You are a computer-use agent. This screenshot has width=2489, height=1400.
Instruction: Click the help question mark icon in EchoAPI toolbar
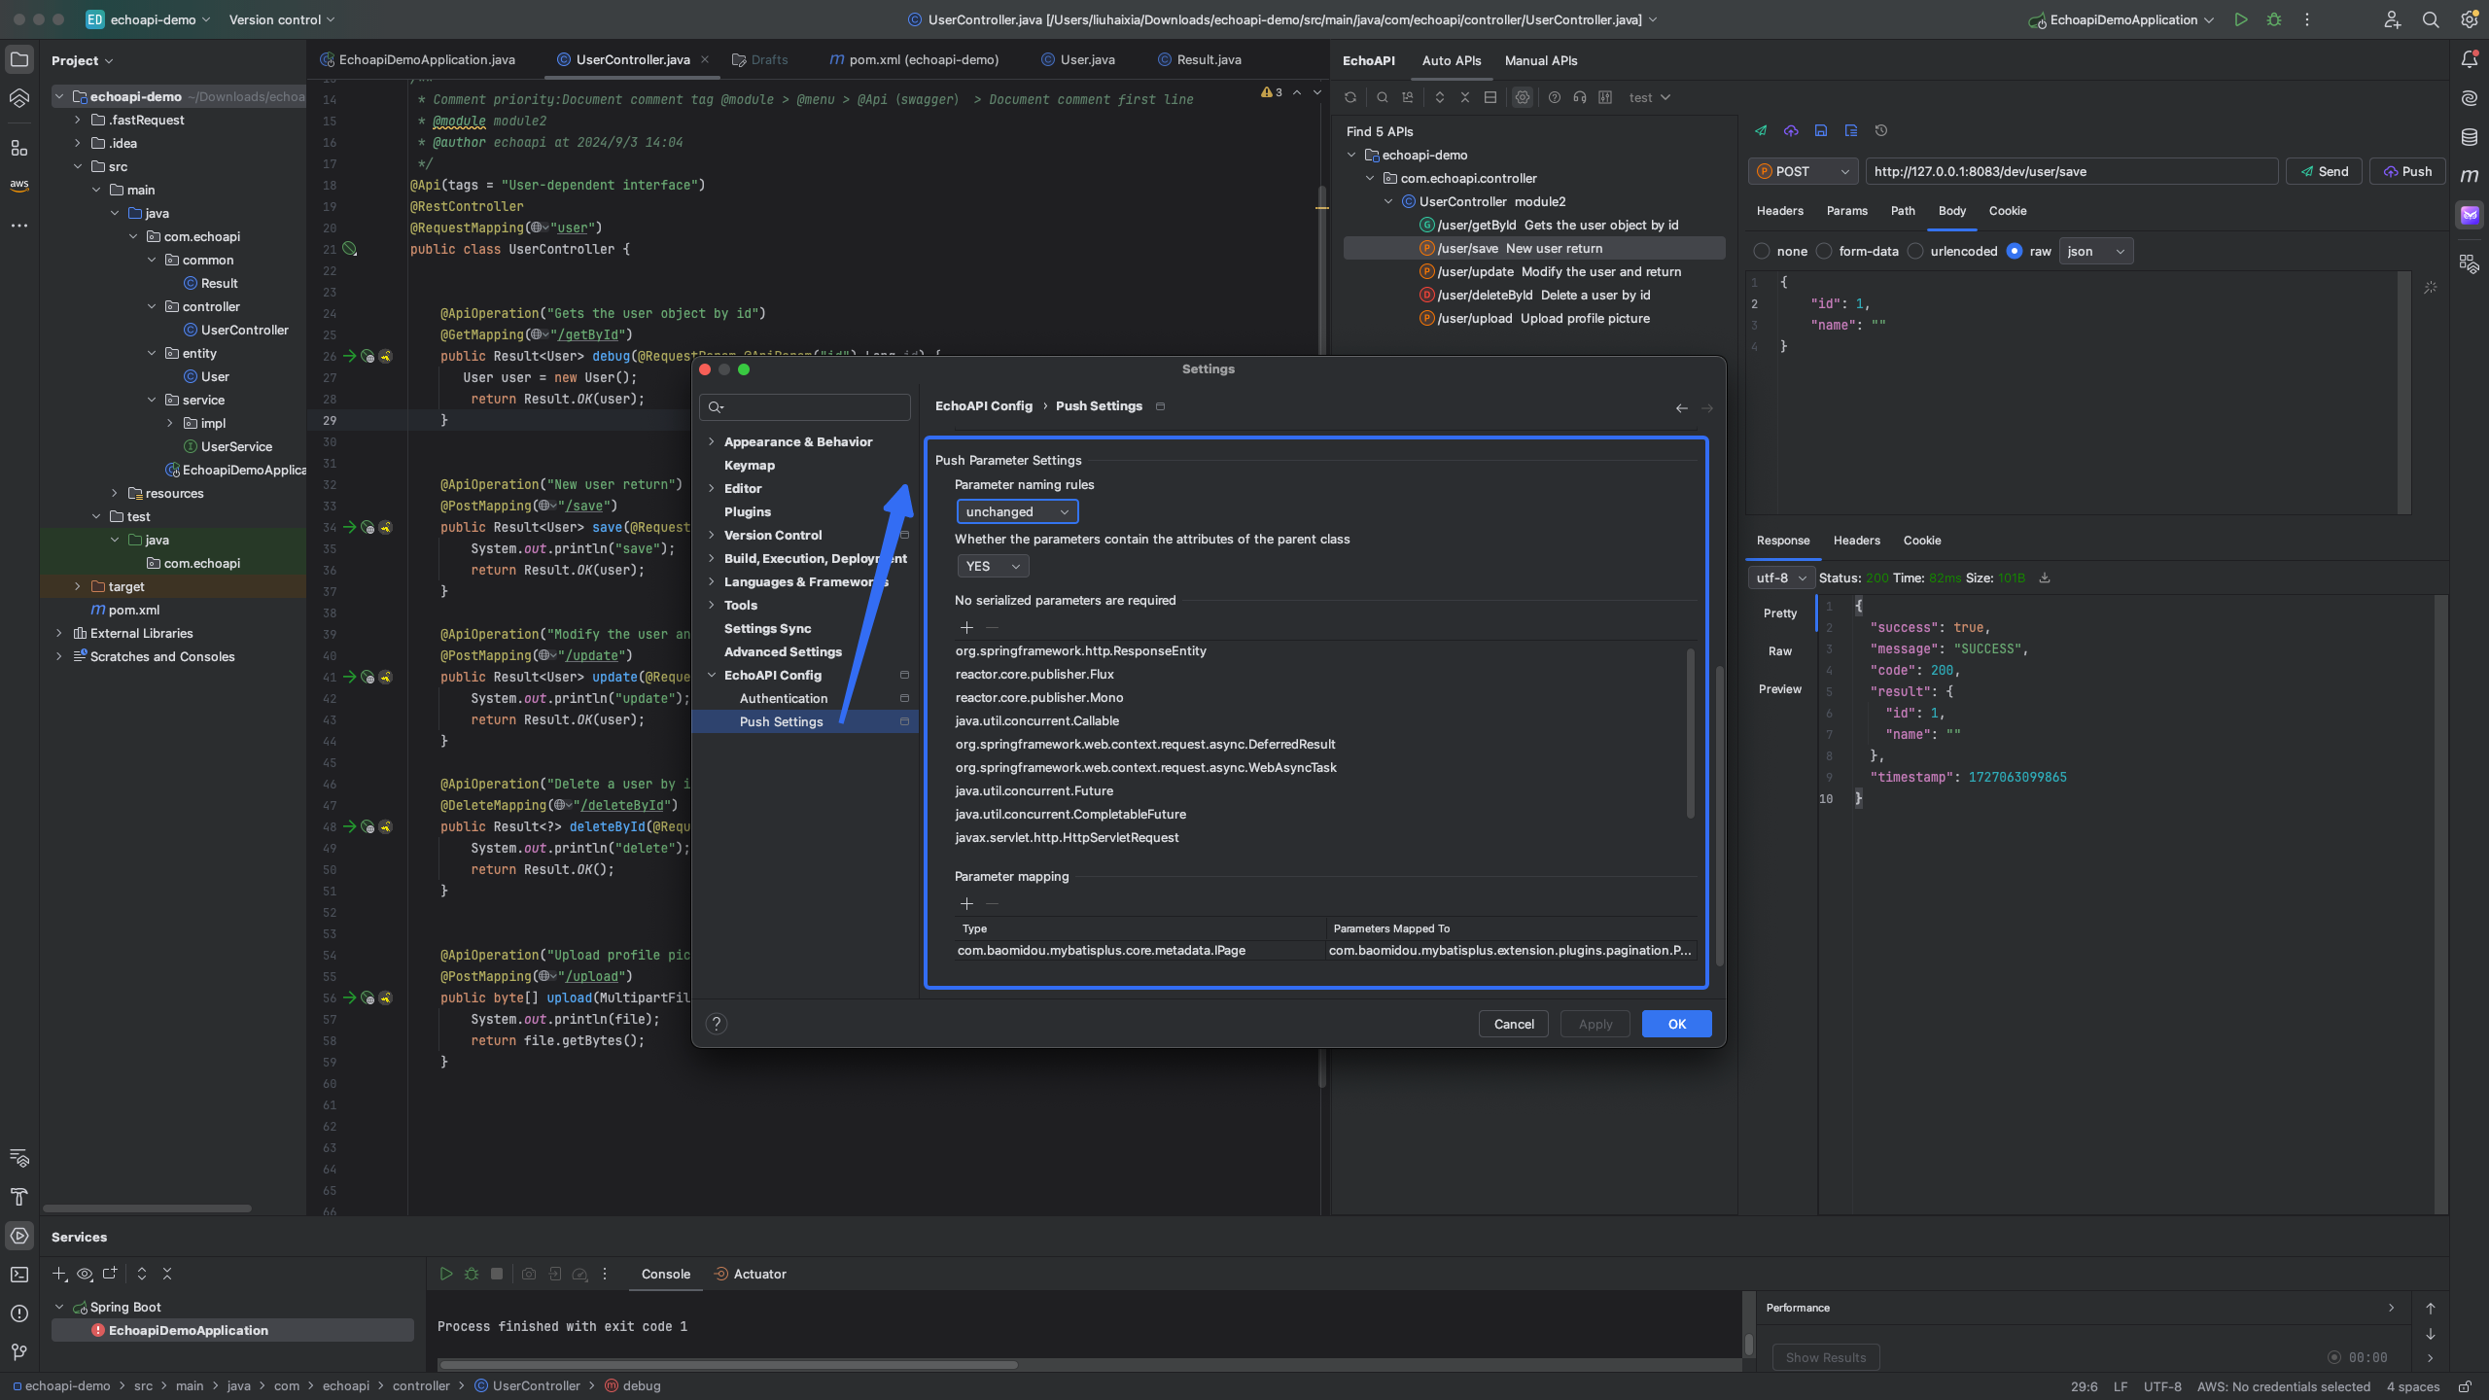point(1555,97)
